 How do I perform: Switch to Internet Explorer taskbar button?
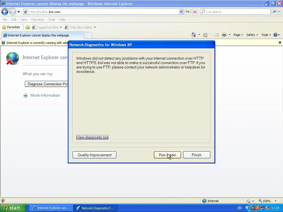point(51,208)
